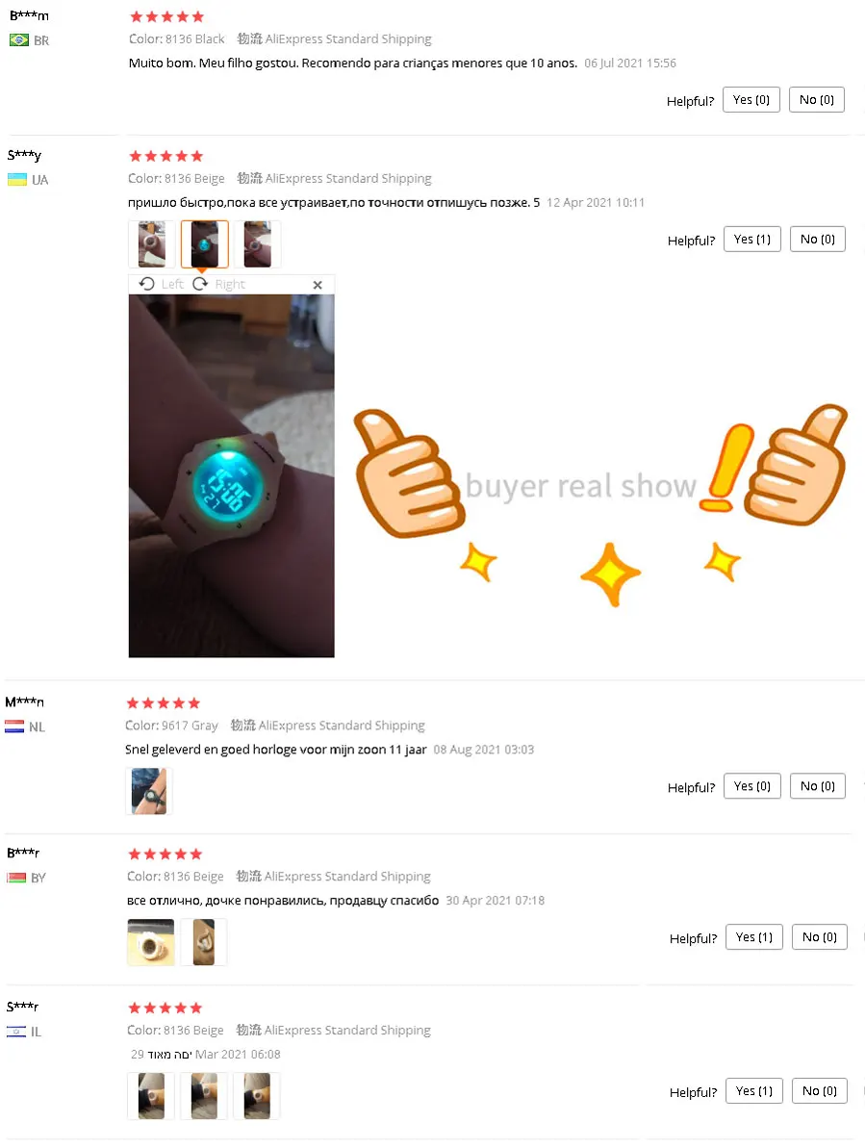Vote Yes (1) on the Belarus review

754,937
